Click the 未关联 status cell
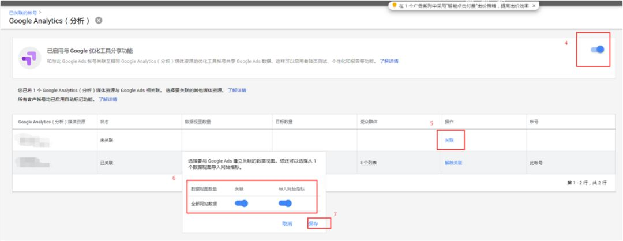This screenshot has width=623, height=241. [107, 140]
